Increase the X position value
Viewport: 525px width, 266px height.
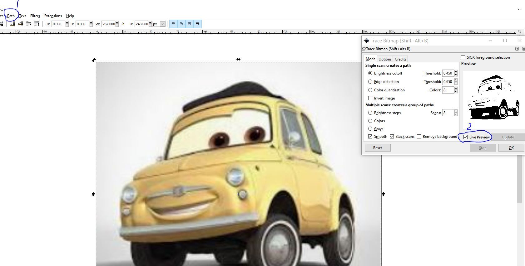pyautogui.click(x=67, y=22)
